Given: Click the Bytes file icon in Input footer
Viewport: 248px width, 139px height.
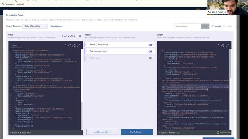Looking at the screenshot, I should pos(20,133).
